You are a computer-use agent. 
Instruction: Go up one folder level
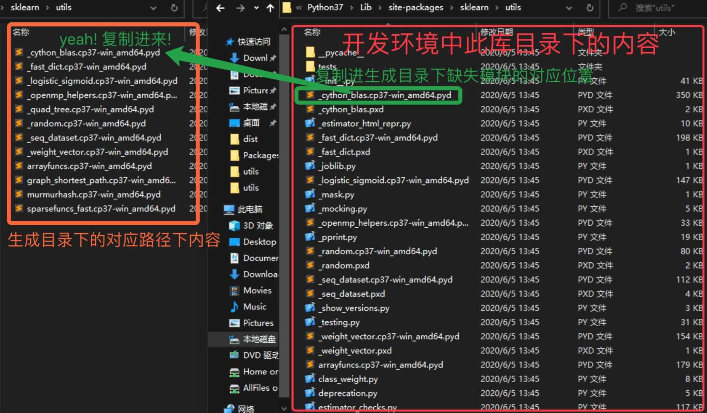(x=270, y=8)
